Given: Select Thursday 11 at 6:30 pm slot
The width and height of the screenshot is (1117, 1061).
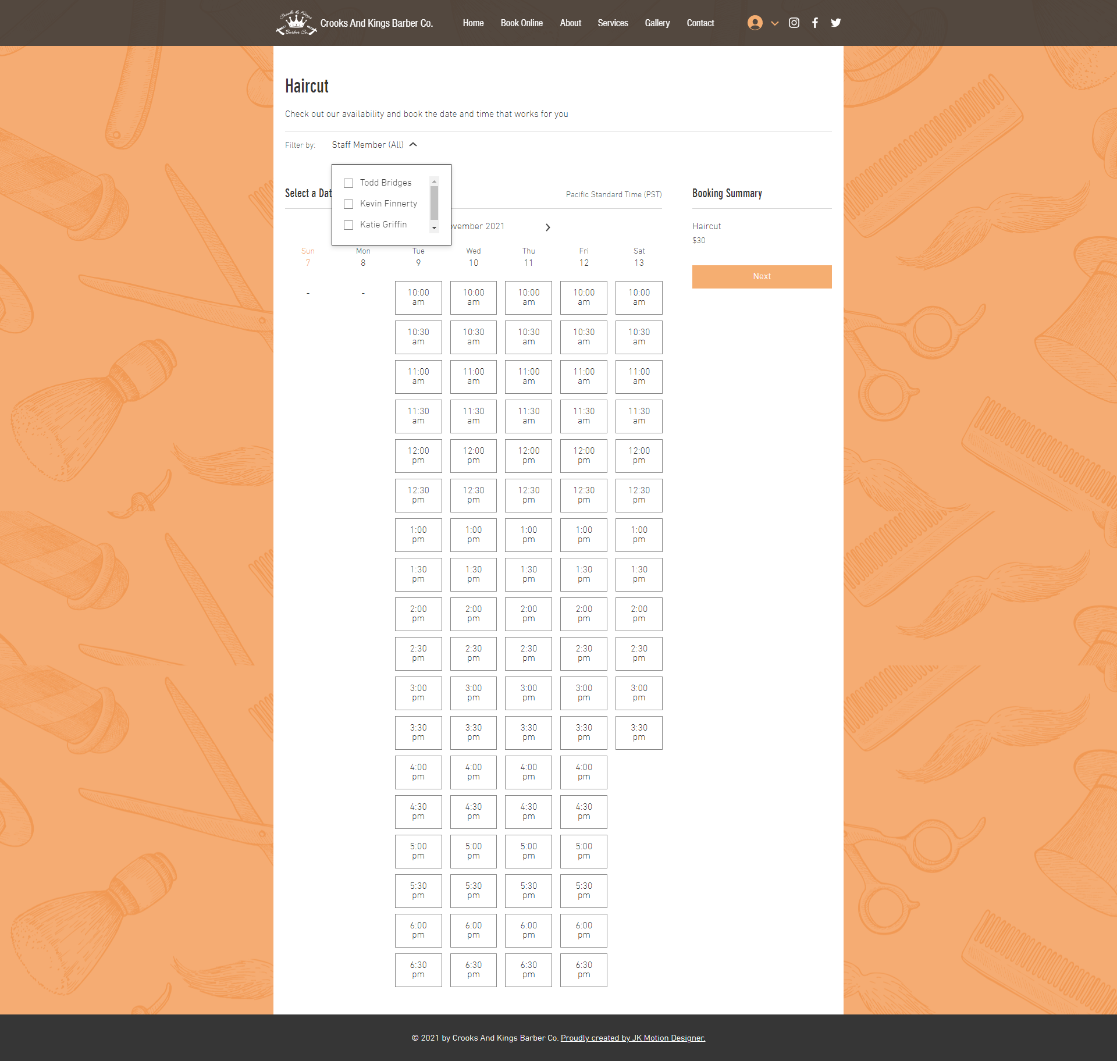Looking at the screenshot, I should tap(528, 970).
